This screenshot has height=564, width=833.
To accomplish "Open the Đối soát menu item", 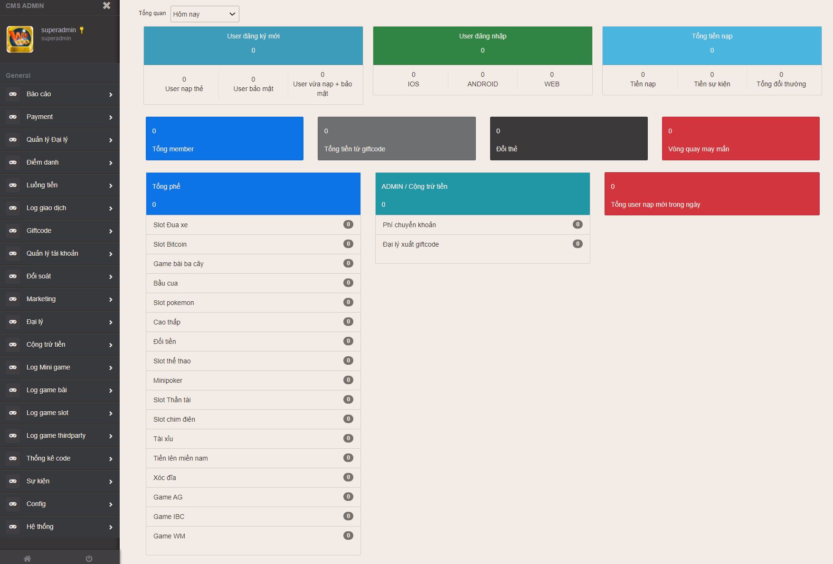I will pos(60,277).
